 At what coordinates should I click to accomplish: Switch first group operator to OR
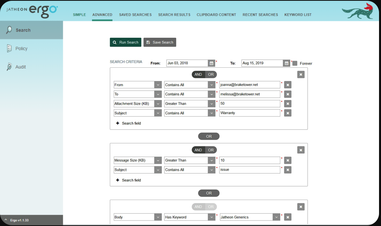coord(211,74)
